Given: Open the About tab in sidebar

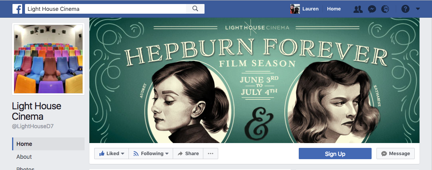Looking at the screenshot, I should pos(24,157).
